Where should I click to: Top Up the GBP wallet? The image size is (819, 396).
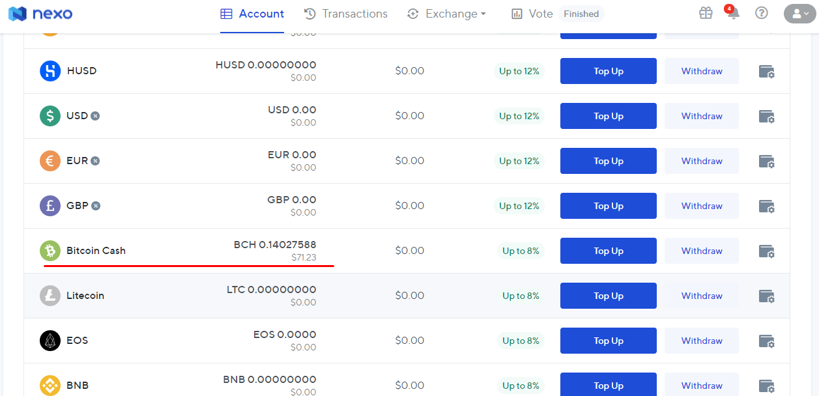(609, 206)
